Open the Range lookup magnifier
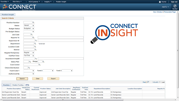The width and height of the screenshot is (179, 101). [x=43, y=62]
